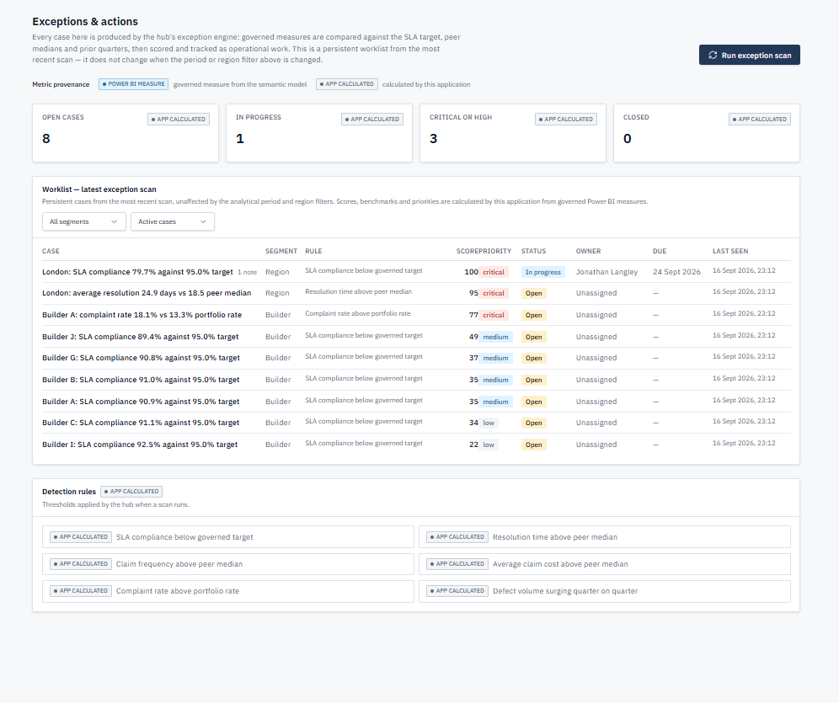839x703 pixels.
Task: Click Open status on Builder J row
Action: point(533,338)
